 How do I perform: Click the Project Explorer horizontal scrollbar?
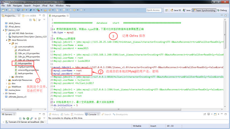[x=18, y=109]
